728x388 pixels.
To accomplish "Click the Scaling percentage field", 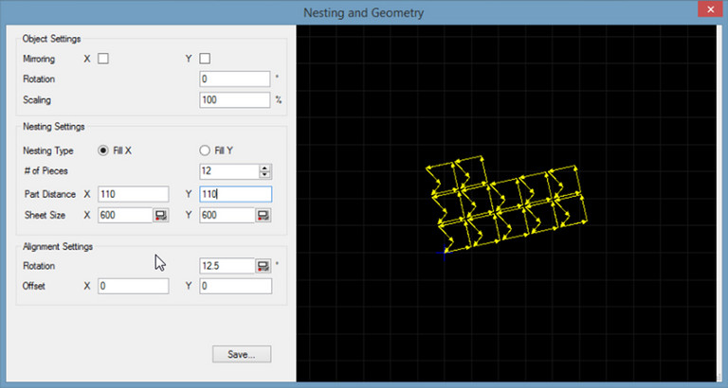I will point(235,99).
